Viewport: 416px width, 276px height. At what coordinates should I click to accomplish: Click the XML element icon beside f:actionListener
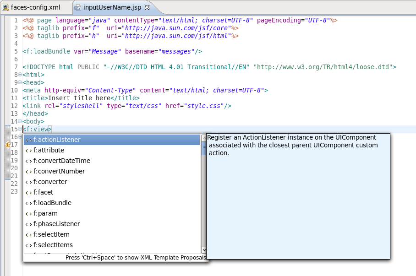point(28,140)
